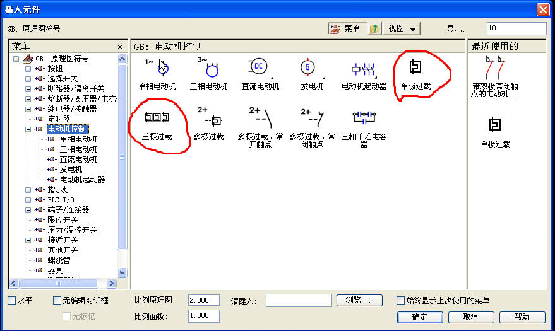Click the 确定 button
Viewport: 555px width, 331px height.
click(x=420, y=317)
